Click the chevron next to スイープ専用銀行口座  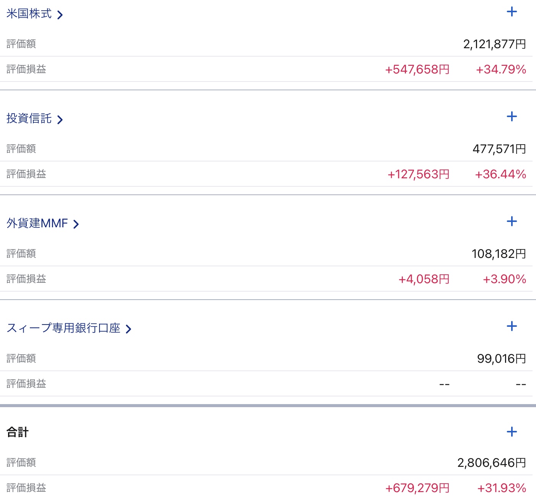pyautogui.click(x=129, y=329)
